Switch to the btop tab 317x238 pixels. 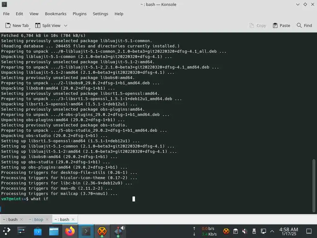coord(36,219)
